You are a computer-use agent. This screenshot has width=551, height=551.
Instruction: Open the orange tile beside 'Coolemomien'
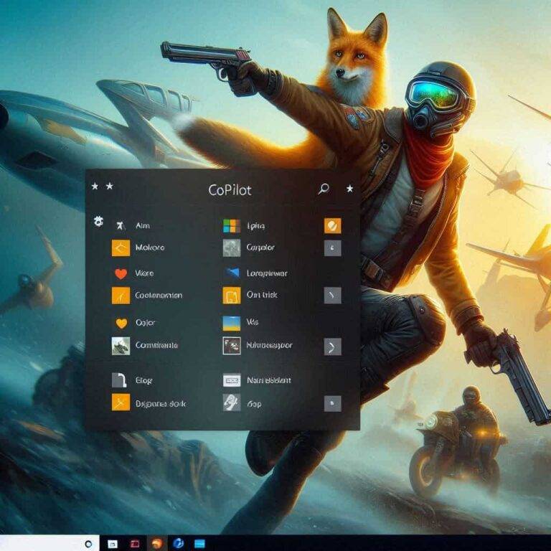click(x=121, y=295)
